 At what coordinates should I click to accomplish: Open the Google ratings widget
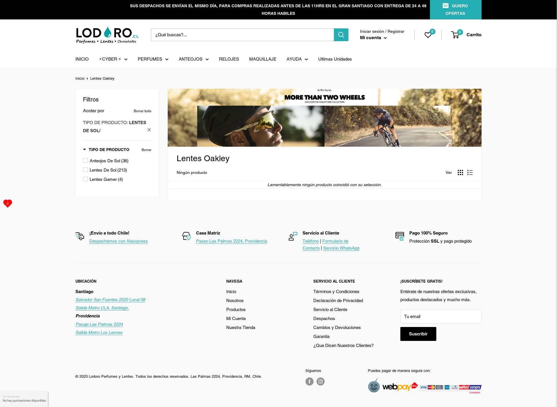[x=24, y=399]
